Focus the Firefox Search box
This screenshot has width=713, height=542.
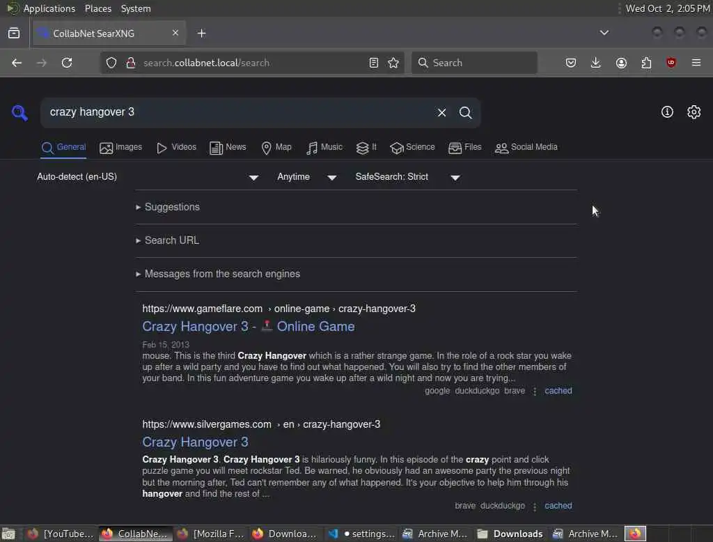(x=474, y=63)
